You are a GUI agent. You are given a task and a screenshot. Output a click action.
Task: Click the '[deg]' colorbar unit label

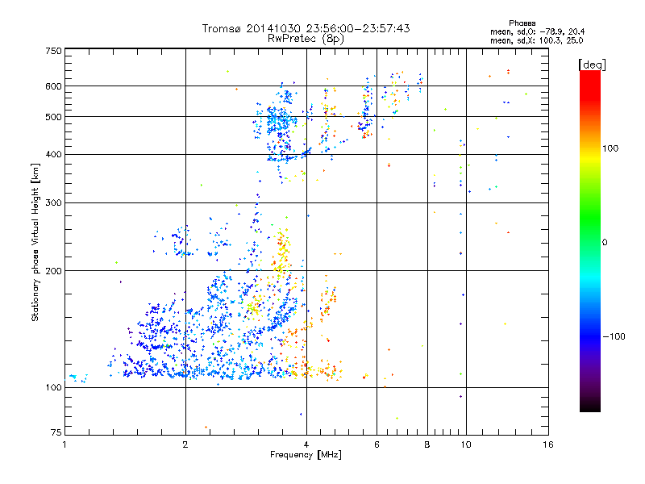[x=592, y=65]
